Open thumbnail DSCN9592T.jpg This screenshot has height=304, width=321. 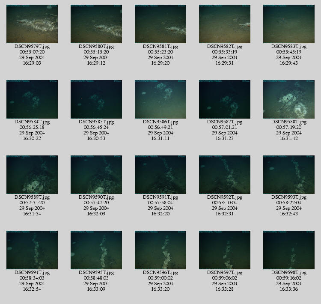(x=225, y=175)
